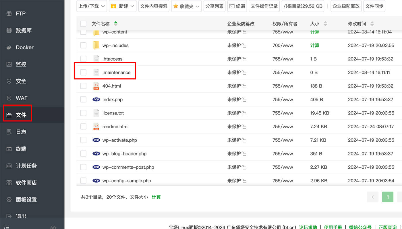Click the 文件同步 button
This screenshot has height=229, width=402.
click(374, 6)
